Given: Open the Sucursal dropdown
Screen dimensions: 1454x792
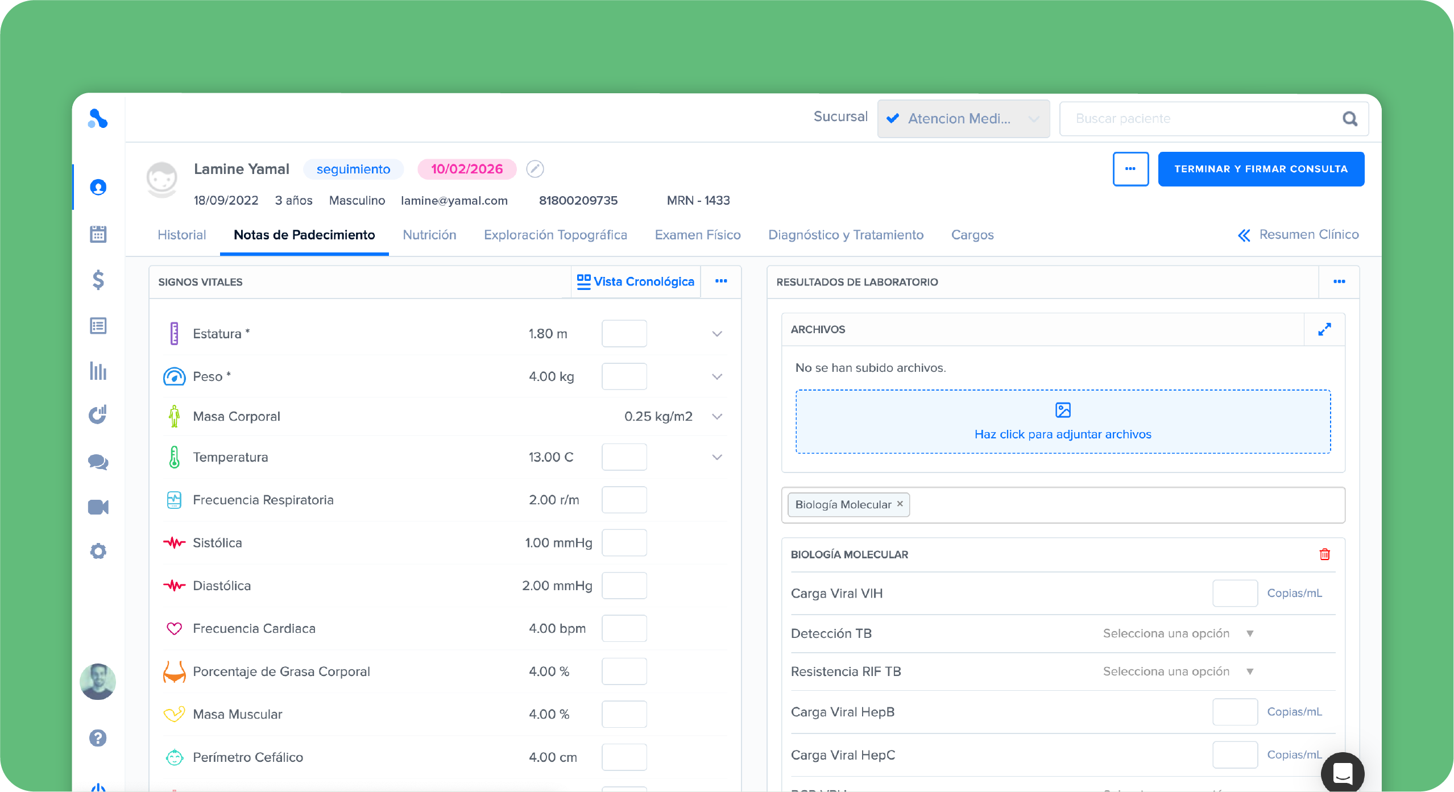Looking at the screenshot, I should [x=963, y=118].
